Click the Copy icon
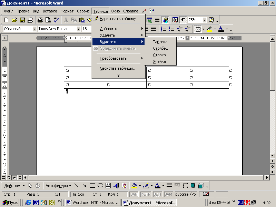 (74, 20)
